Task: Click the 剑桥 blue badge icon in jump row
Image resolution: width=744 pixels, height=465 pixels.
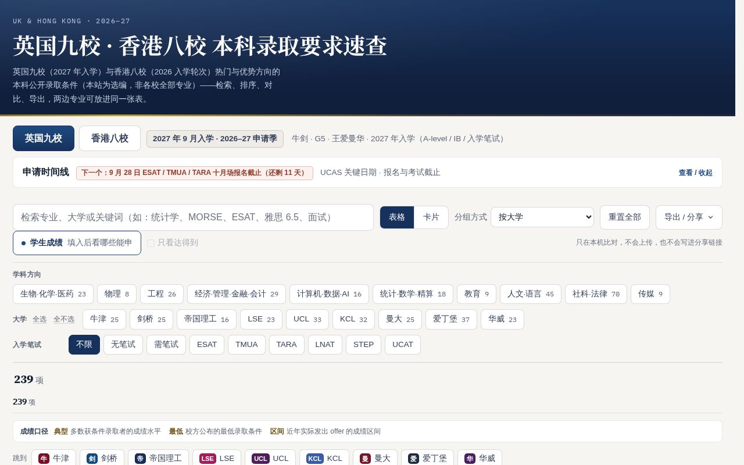Action: pos(92,459)
